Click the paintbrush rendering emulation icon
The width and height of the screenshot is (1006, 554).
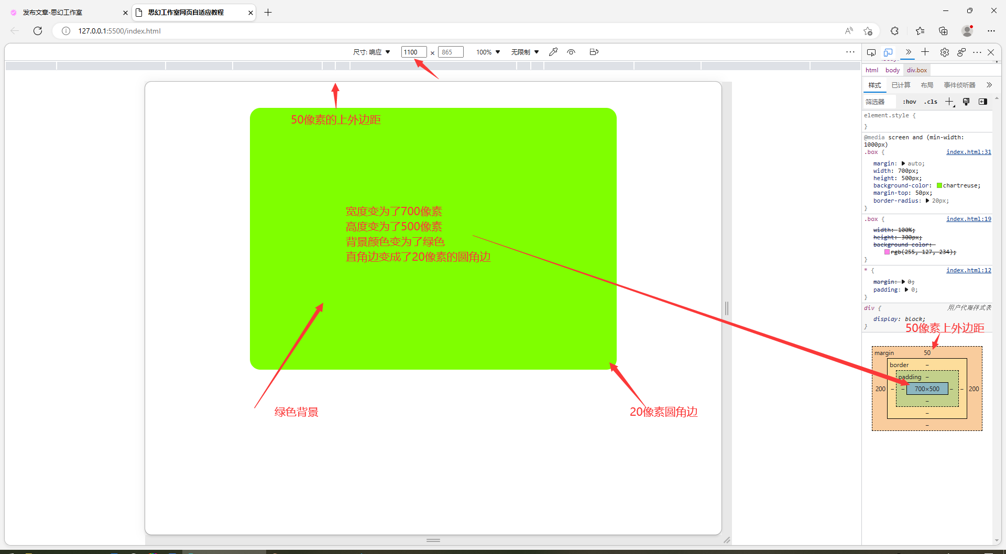966,102
